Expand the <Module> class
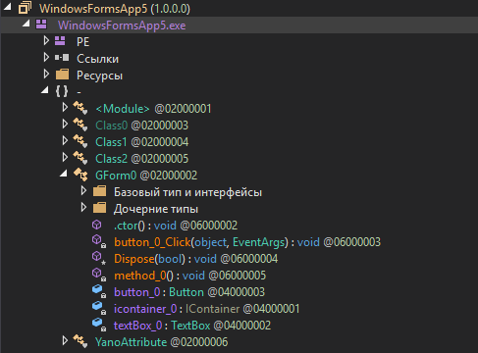This screenshot has height=353, width=478. (65, 107)
